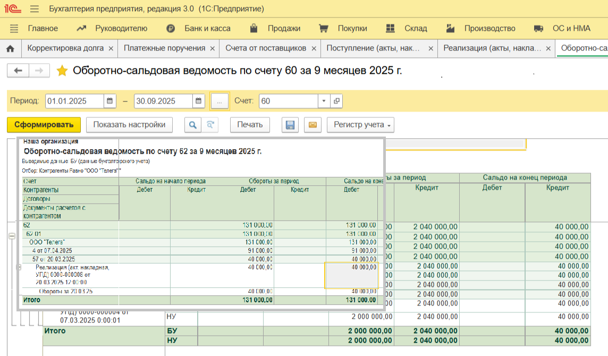Open period selection with ellipsis button
The height and width of the screenshot is (356, 608).
[x=219, y=101]
